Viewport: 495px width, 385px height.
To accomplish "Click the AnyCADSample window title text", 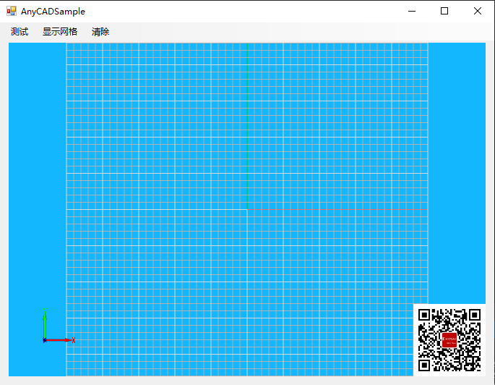I will click(x=53, y=12).
